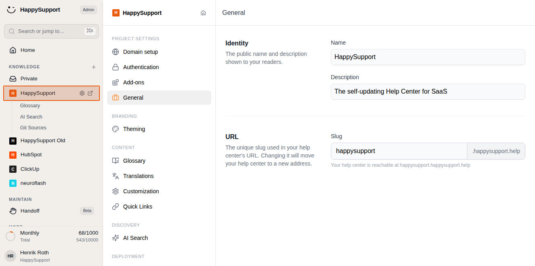
Task: Click the home icon in project header
Action: tap(203, 13)
